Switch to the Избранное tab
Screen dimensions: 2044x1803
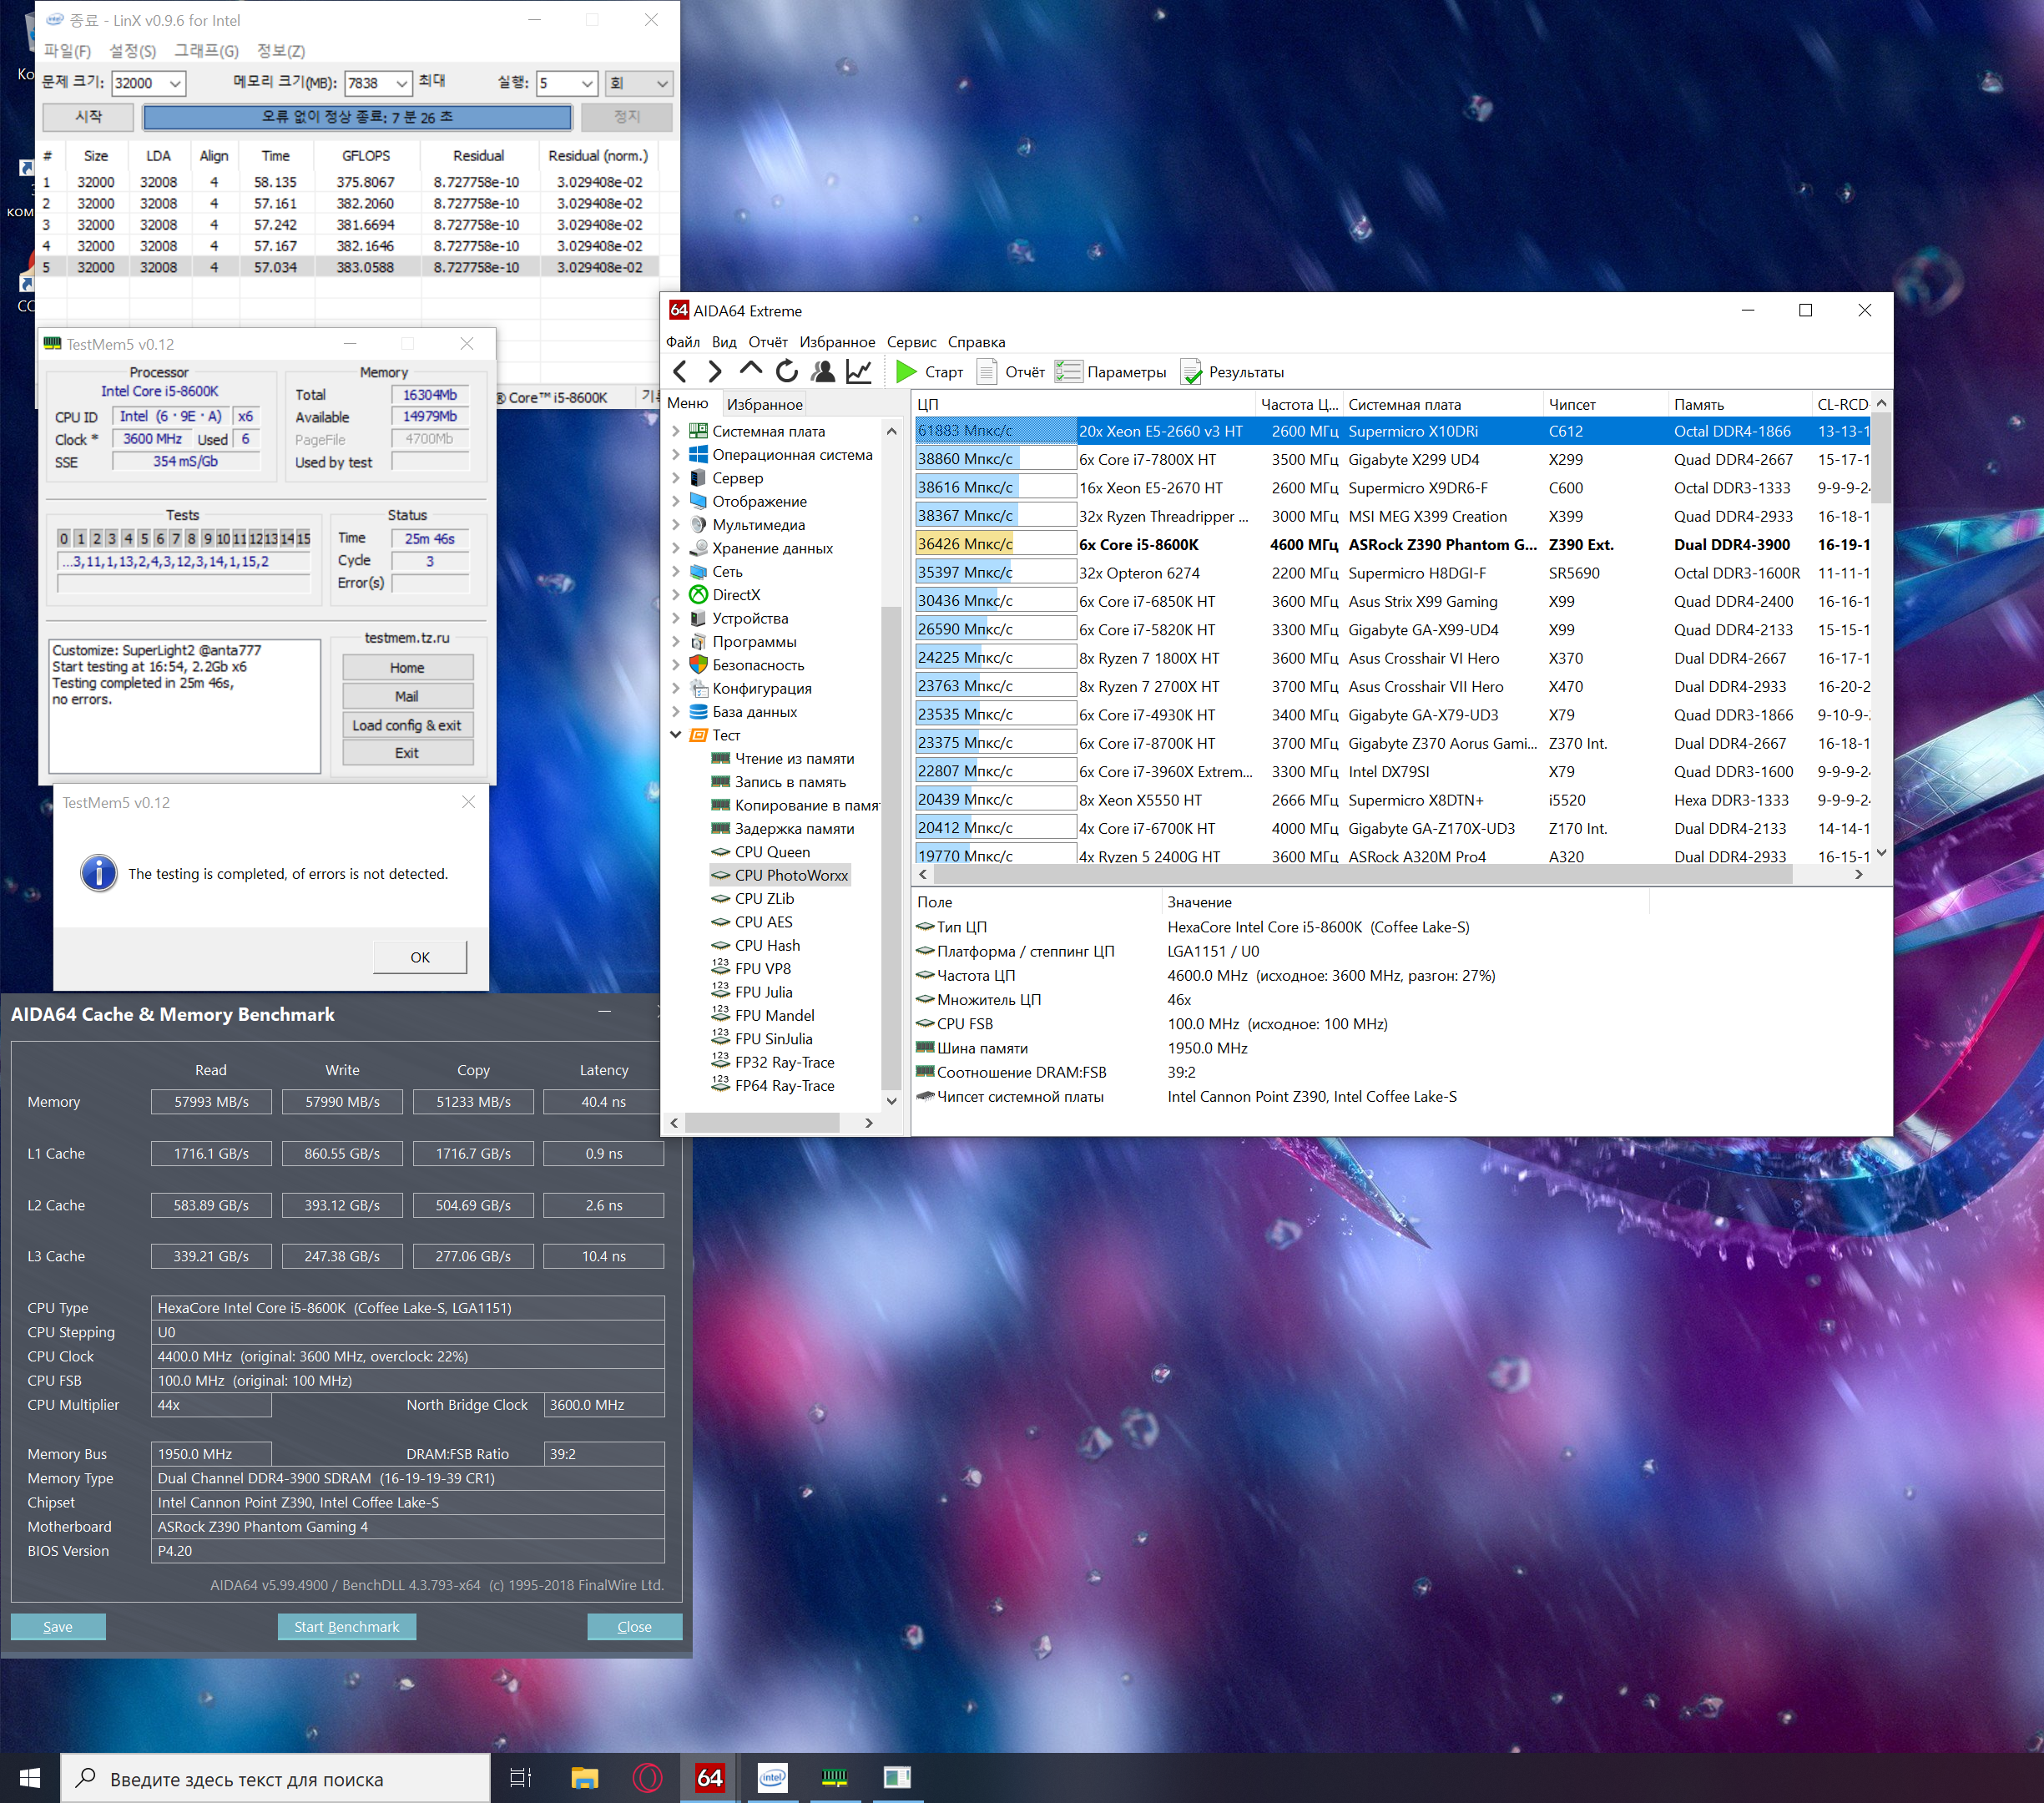pos(764,404)
